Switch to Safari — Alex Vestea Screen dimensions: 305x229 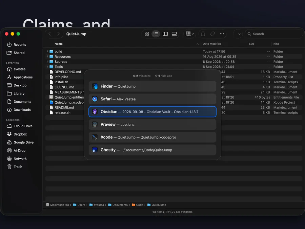pos(152,99)
